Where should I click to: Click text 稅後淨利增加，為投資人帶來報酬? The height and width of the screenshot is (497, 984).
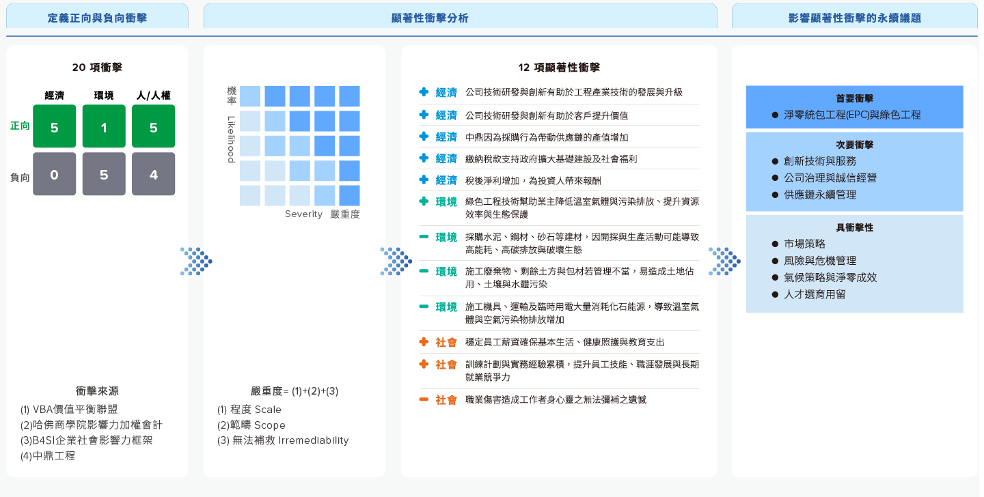click(x=533, y=180)
